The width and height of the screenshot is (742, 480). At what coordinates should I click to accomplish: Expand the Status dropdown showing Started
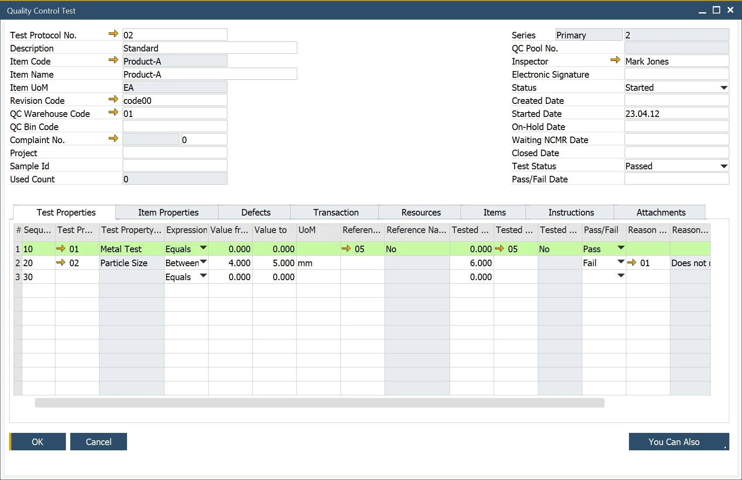pyautogui.click(x=724, y=88)
